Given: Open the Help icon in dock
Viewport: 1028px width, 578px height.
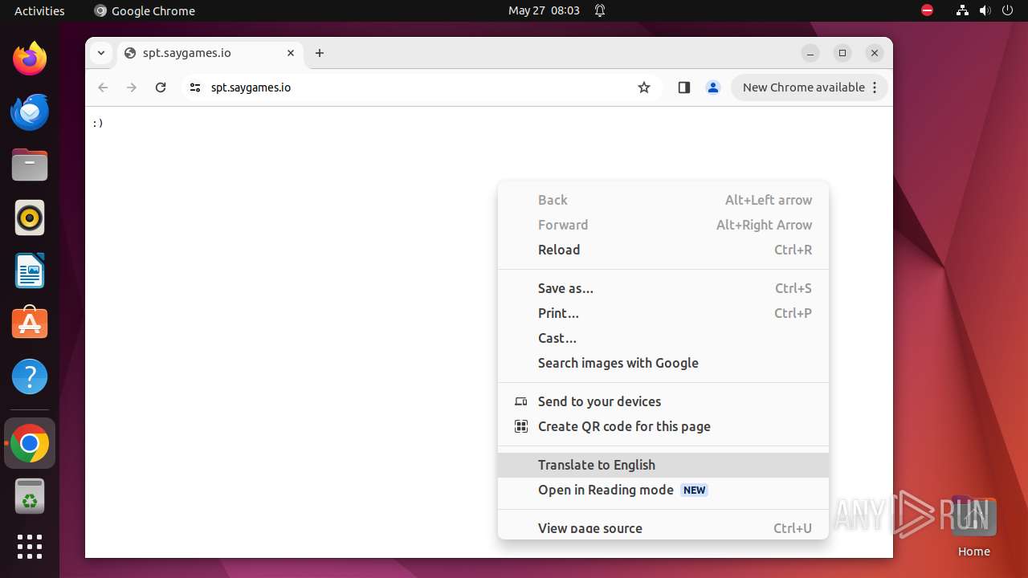Looking at the screenshot, I should (x=30, y=377).
